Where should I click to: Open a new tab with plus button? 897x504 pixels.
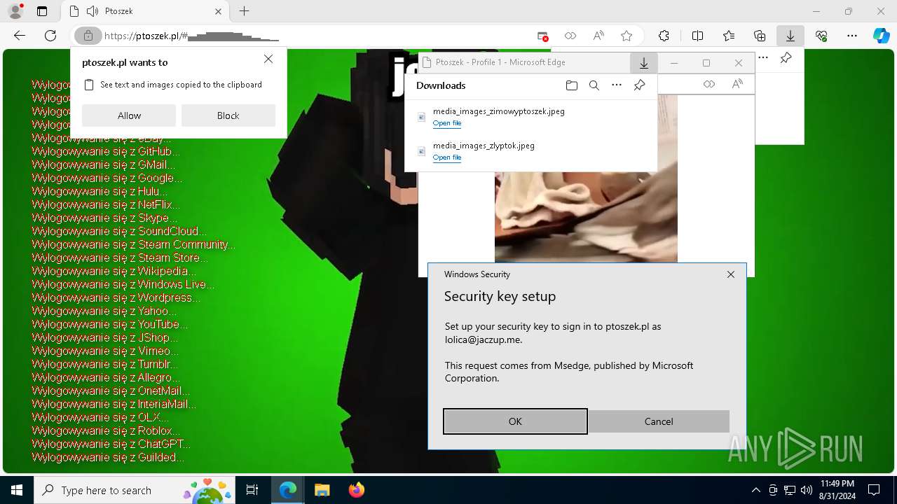point(244,11)
